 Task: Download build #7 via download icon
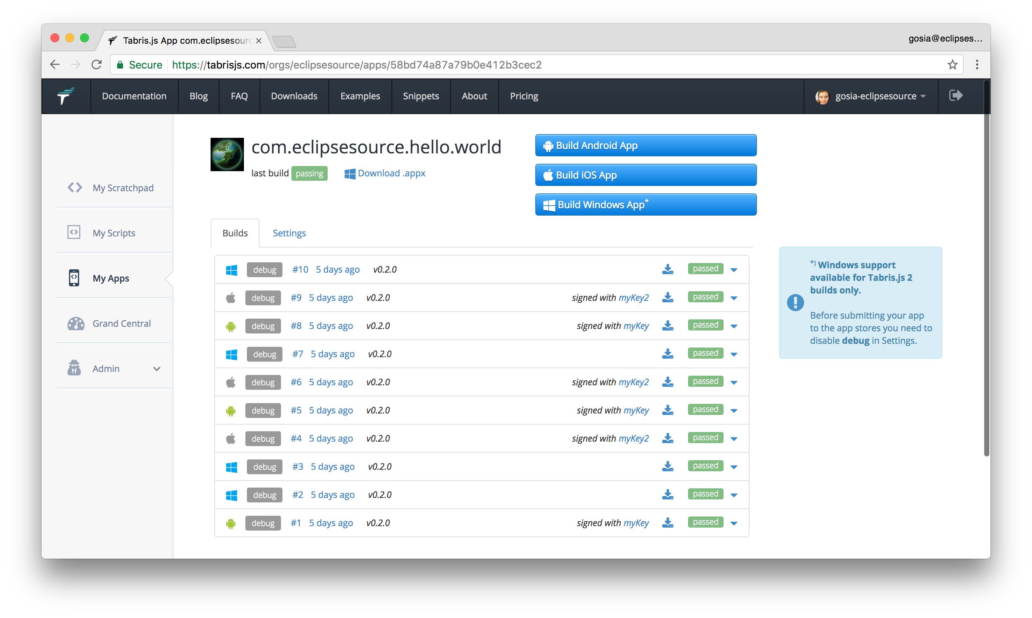pos(668,353)
